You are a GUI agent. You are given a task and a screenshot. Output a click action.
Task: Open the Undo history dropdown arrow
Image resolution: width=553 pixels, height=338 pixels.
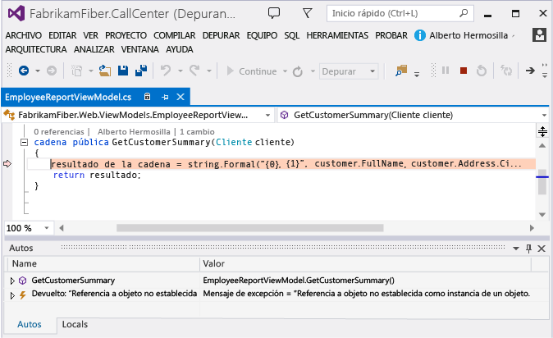(x=181, y=71)
